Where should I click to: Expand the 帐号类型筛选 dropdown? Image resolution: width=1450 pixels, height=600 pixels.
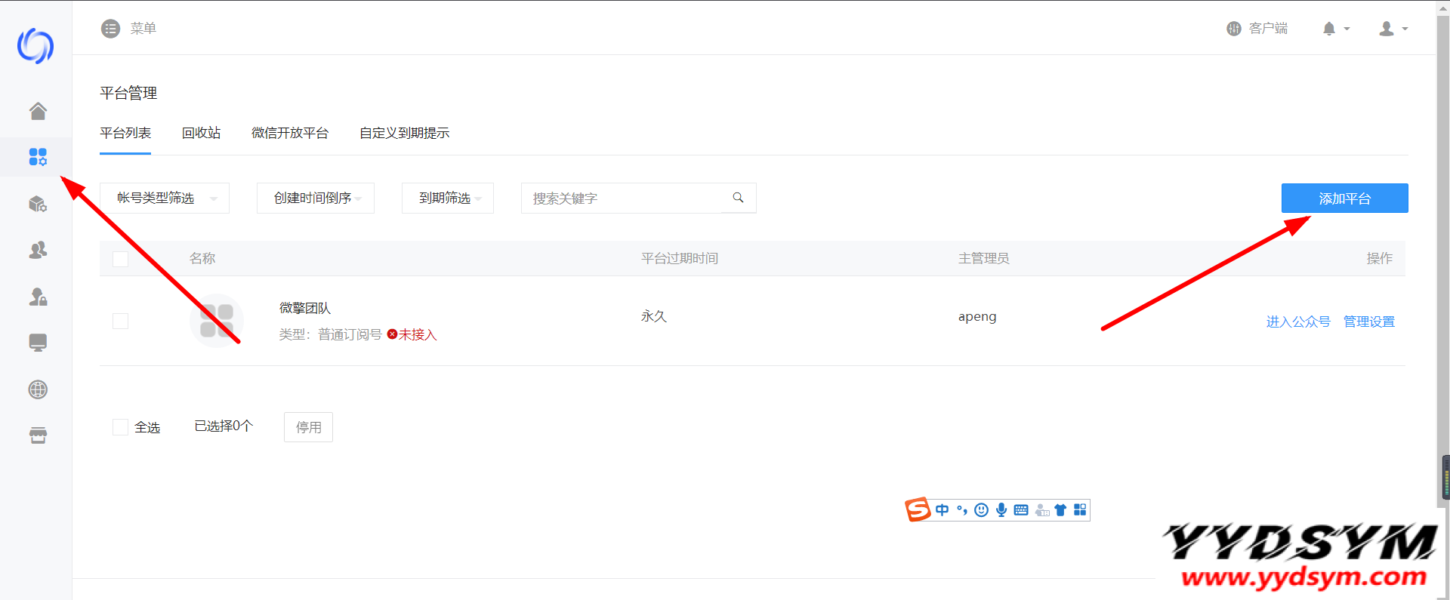[165, 198]
